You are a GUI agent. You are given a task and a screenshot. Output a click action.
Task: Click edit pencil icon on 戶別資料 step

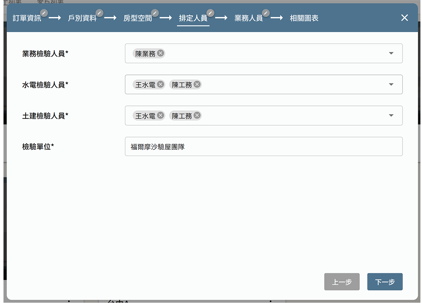pos(100,13)
